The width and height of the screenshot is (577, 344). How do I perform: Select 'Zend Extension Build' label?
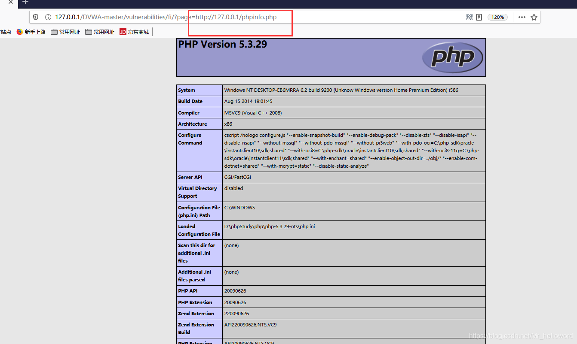(196, 329)
